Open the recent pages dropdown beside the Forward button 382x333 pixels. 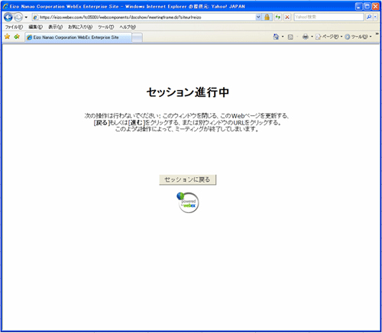26,18
